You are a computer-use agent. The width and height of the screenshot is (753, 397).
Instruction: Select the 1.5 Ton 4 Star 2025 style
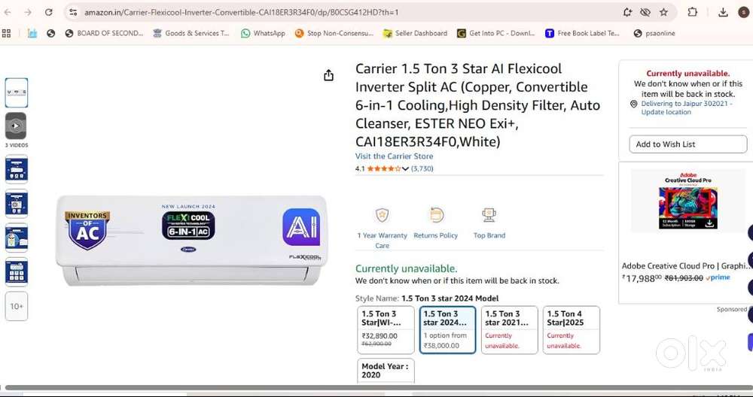(x=571, y=329)
